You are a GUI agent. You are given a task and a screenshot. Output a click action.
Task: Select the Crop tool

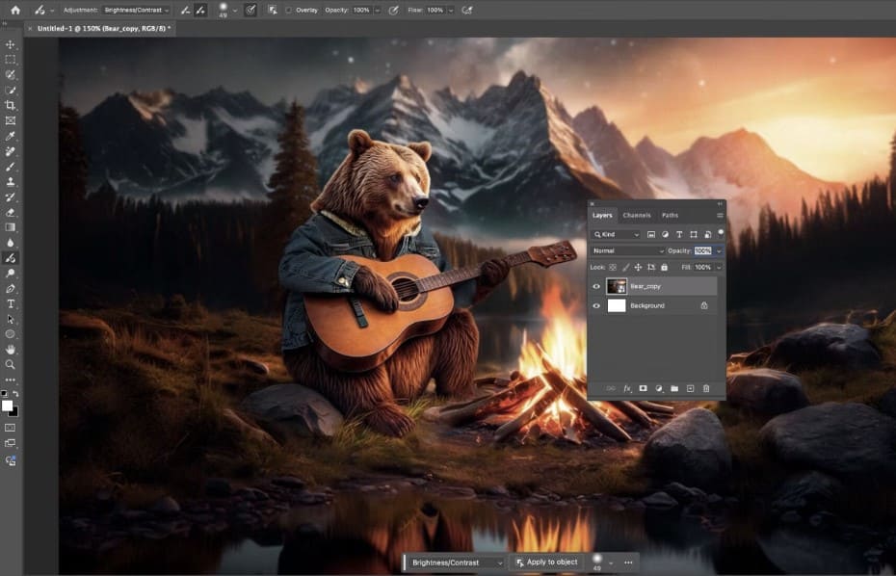(x=11, y=105)
